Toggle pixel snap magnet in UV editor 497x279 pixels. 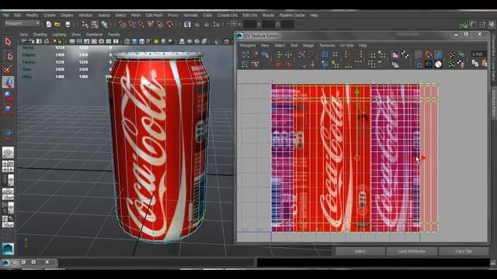428,55
